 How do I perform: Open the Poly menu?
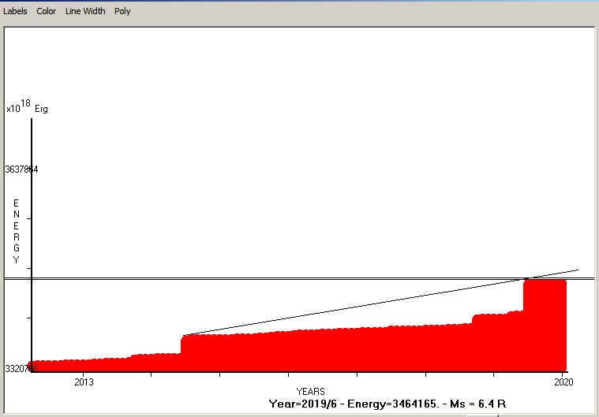pos(122,11)
